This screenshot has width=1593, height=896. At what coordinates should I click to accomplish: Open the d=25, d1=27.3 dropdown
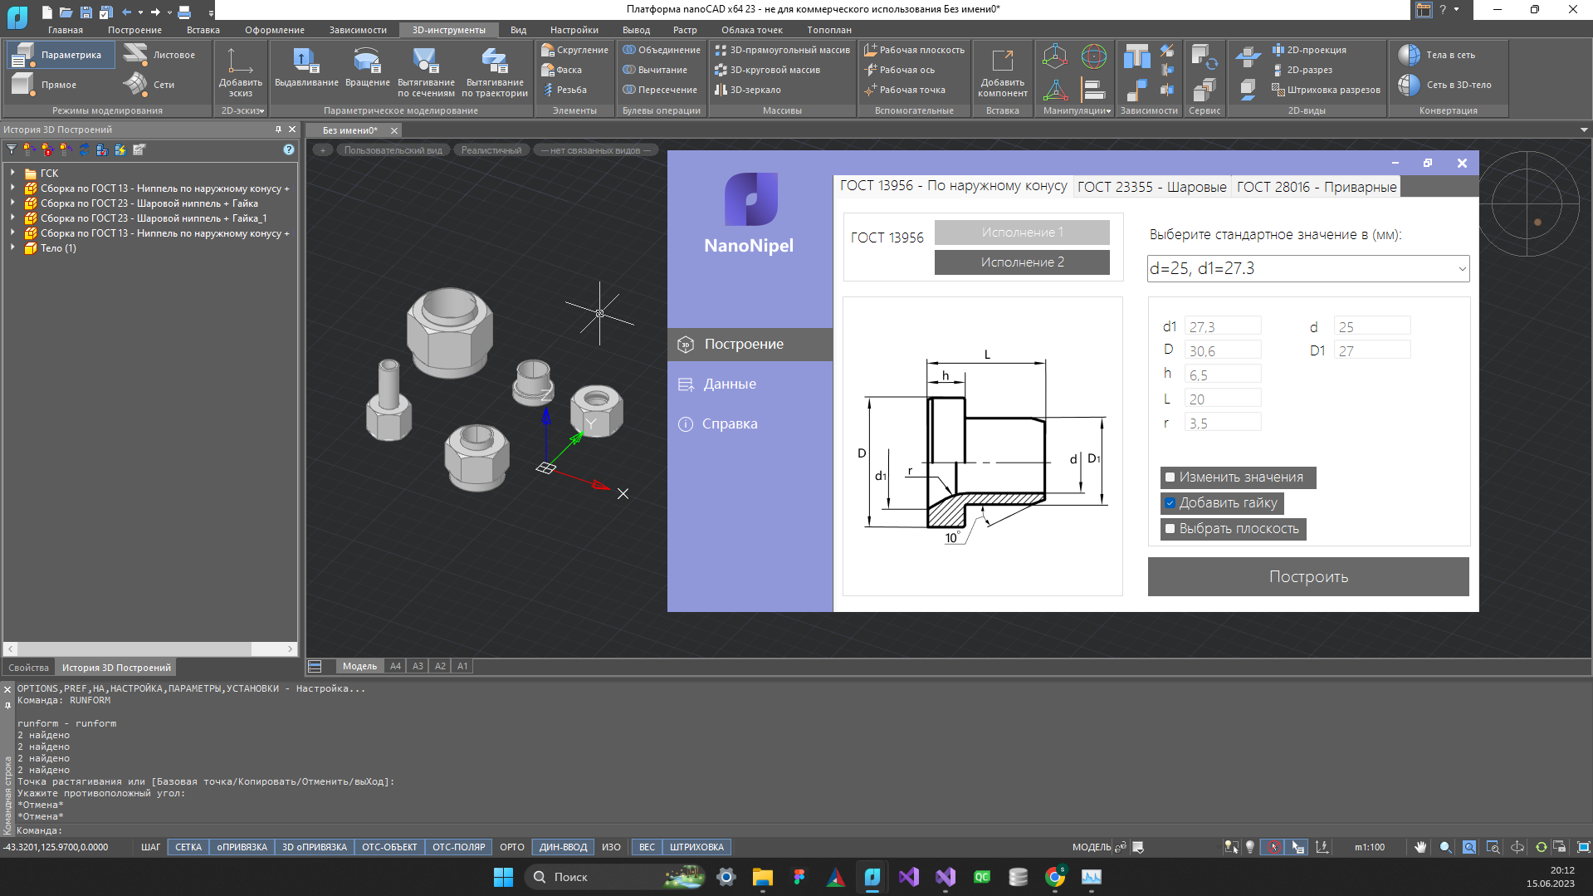click(x=1307, y=268)
